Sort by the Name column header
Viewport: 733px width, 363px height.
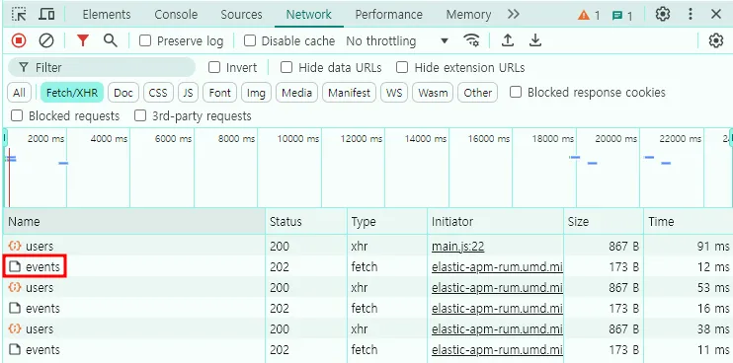134,221
